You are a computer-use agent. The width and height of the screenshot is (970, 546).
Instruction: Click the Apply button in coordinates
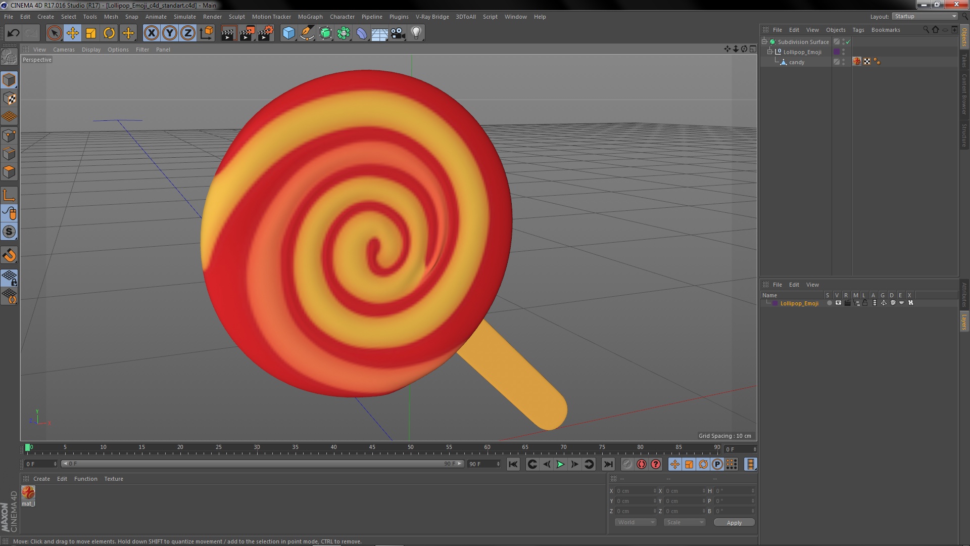click(x=734, y=523)
